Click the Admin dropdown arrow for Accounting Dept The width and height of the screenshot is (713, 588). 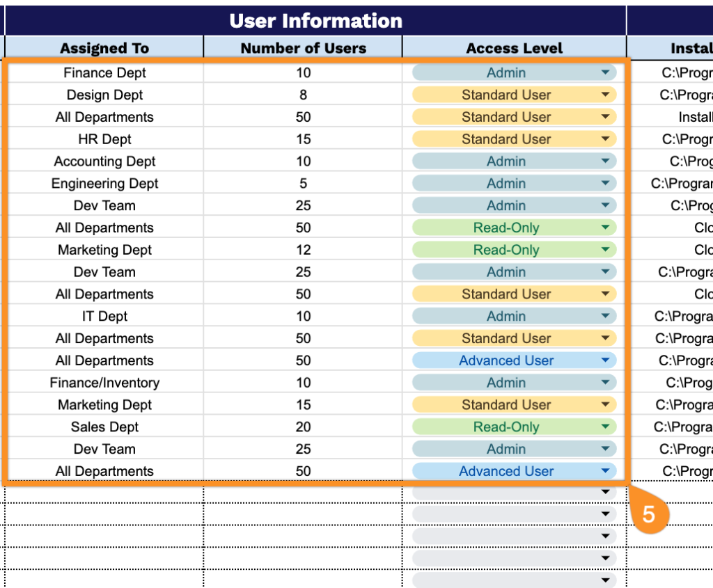(x=604, y=161)
